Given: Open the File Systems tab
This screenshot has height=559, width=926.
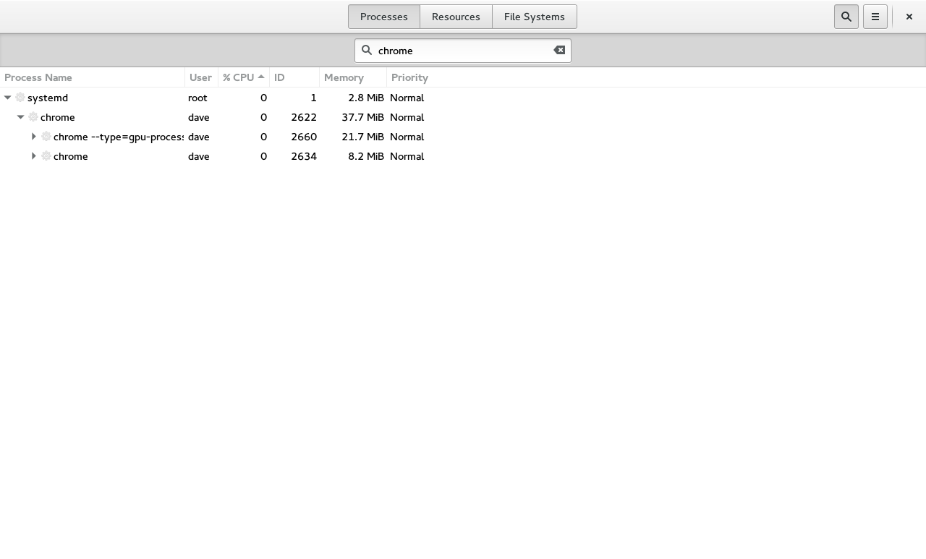Looking at the screenshot, I should pos(535,17).
